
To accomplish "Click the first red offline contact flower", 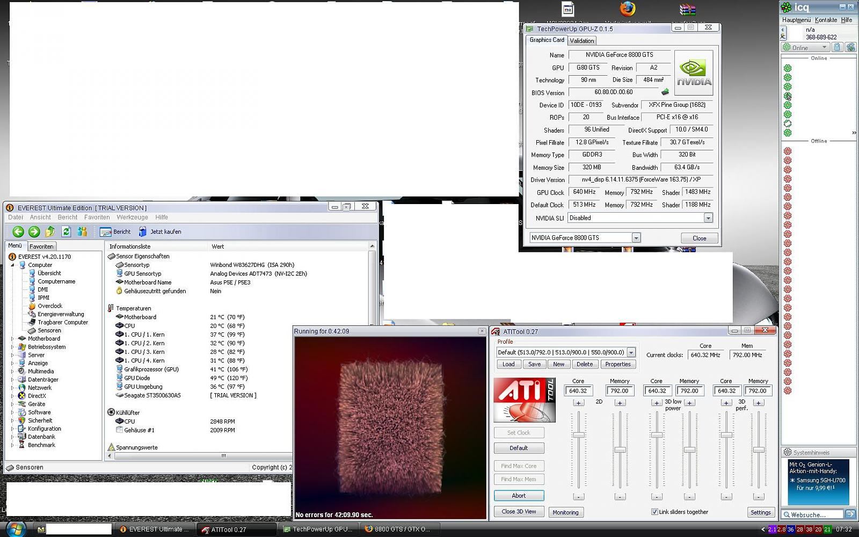I will click(x=788, y=151).
